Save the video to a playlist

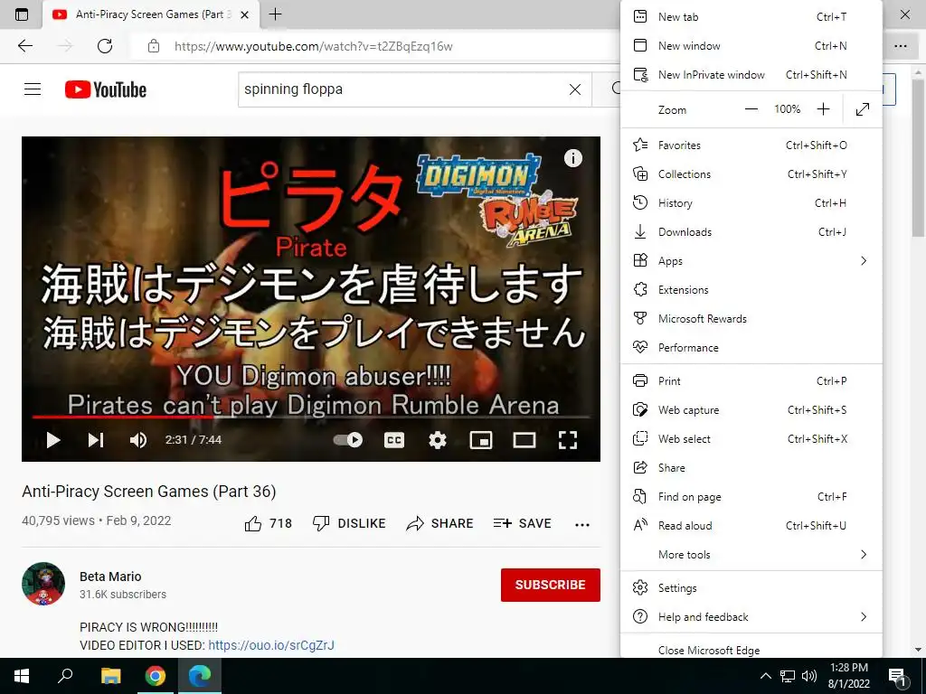pyautogui.click(x=522, y=523)
